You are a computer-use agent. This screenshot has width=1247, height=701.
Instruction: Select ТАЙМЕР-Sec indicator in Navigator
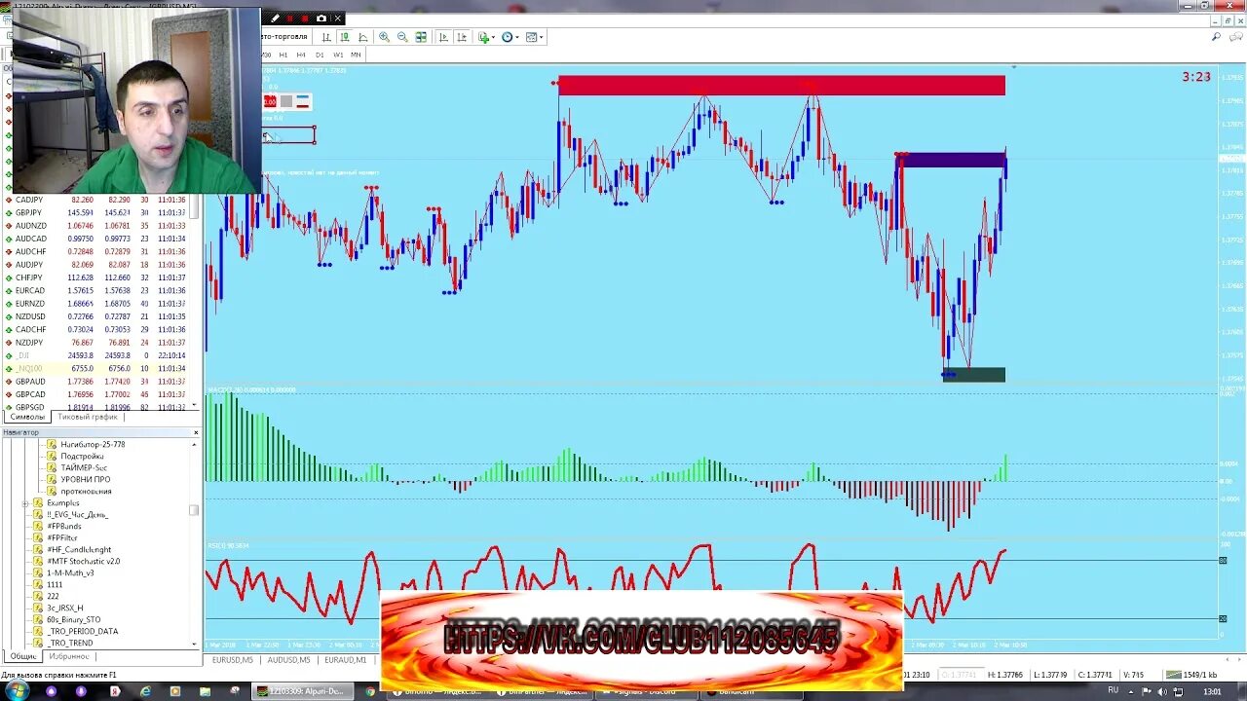coord(84,467)
